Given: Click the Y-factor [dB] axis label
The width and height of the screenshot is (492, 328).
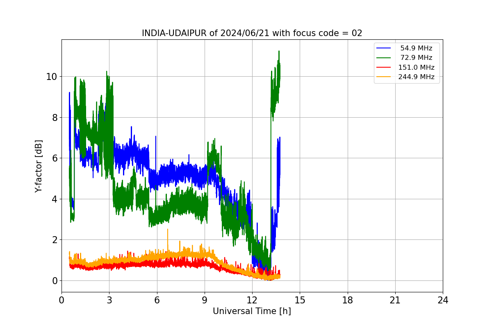Looking at the screenshot, I should point(39,166).
